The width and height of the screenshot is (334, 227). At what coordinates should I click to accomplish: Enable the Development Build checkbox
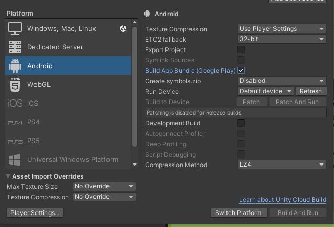pyautogui.click(x=241, y=123)
